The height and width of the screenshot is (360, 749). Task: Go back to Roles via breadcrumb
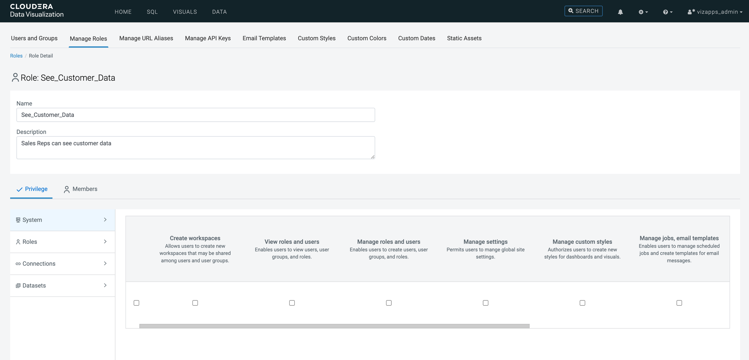tap(16, 56)
